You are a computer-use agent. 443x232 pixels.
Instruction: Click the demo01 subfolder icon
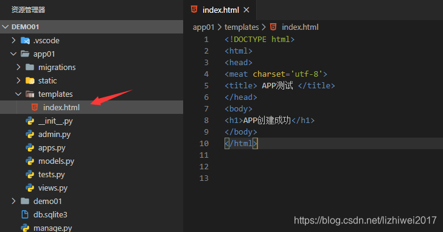[25, 201]
